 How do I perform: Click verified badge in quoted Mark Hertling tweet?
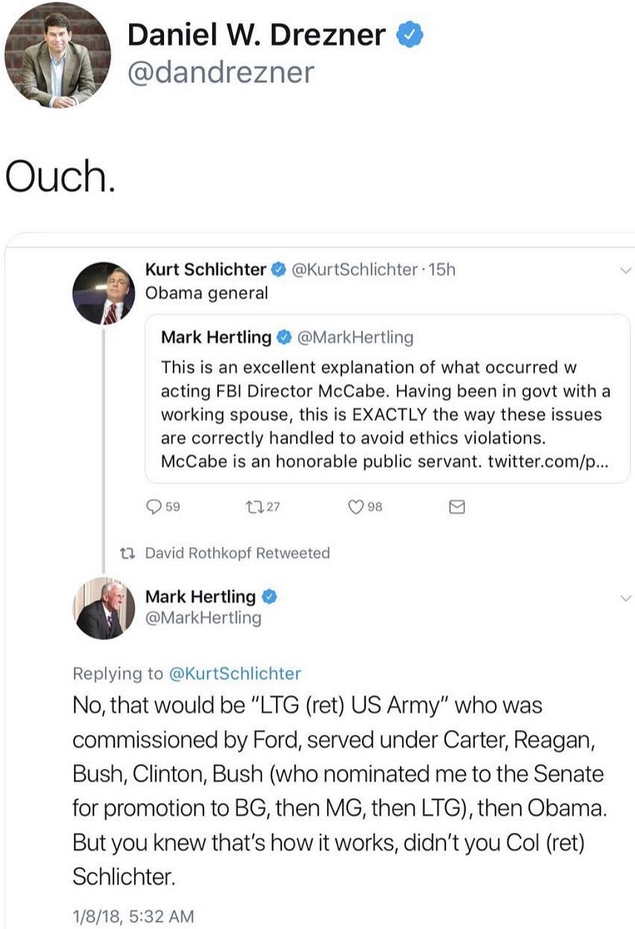pyautogui.click(x=284, y=337)
